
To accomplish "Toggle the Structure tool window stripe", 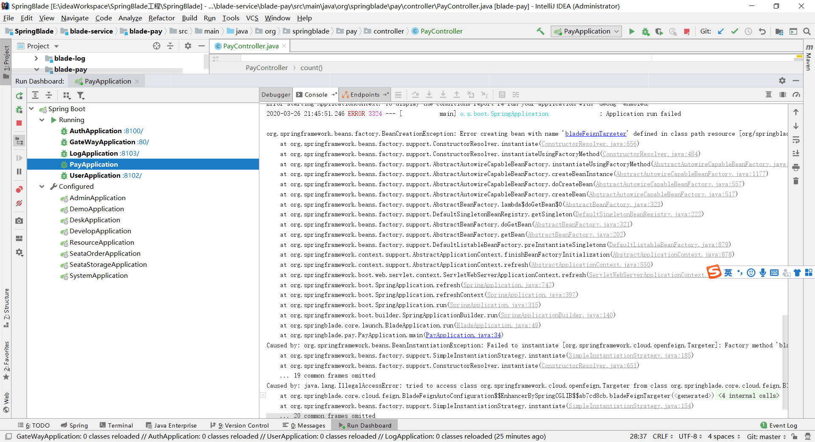I will [x=6, y=308].
